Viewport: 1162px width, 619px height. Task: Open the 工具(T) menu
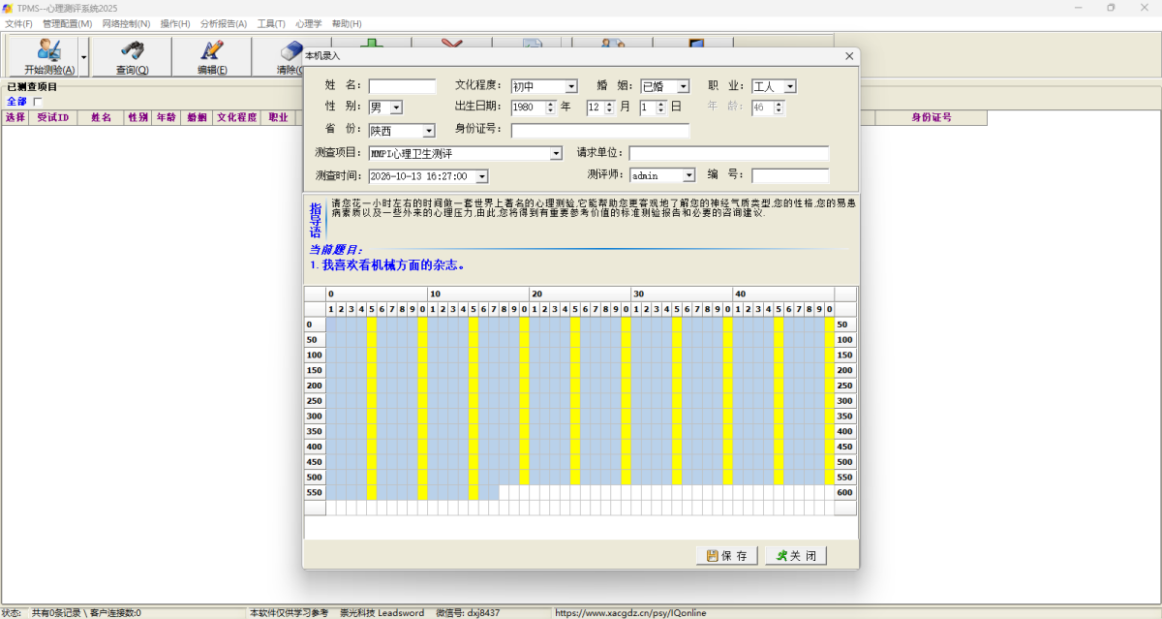pos(271,23)
